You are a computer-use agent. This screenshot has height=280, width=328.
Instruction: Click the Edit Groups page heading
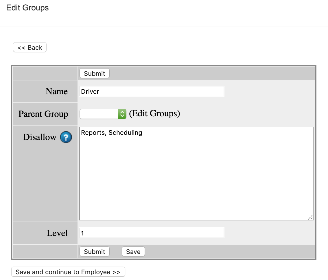pyautogui.click(x=27, y=8)
